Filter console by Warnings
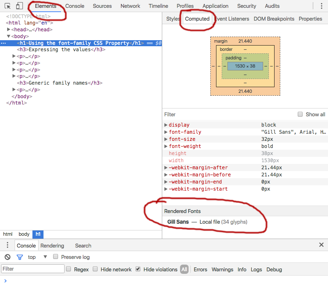The image size is (328, 287). pyautogui.click(x=222, y=270)
